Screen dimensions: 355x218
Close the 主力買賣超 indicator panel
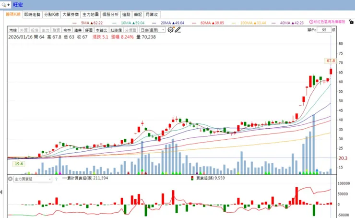tap(10, 179)
